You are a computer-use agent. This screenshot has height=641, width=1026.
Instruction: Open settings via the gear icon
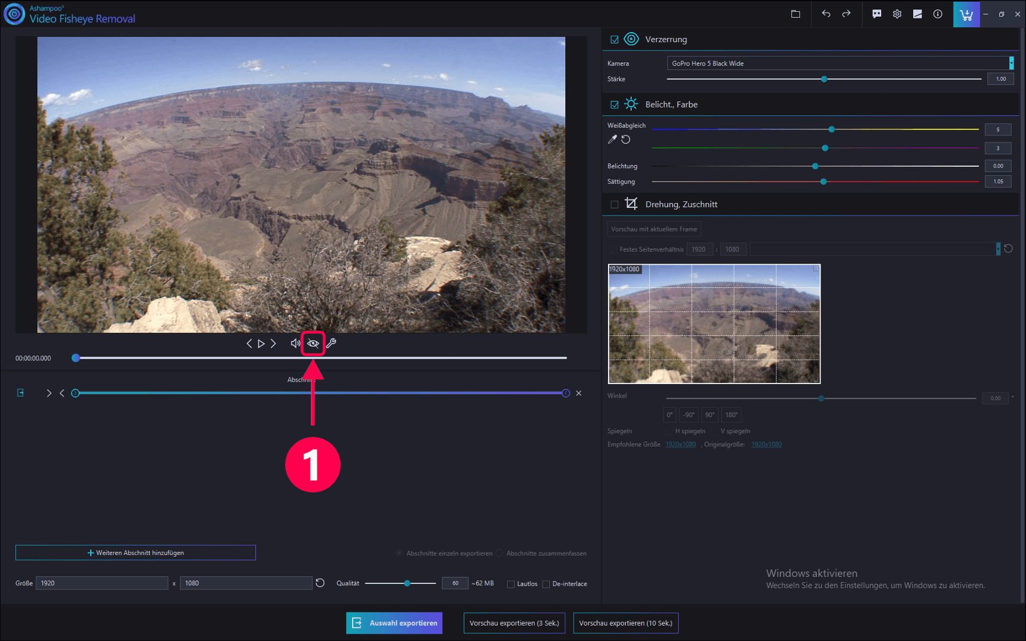[897, 14]
